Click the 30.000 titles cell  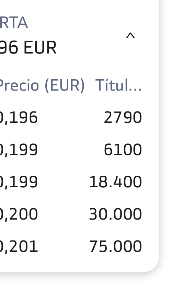tap(115, 214)
